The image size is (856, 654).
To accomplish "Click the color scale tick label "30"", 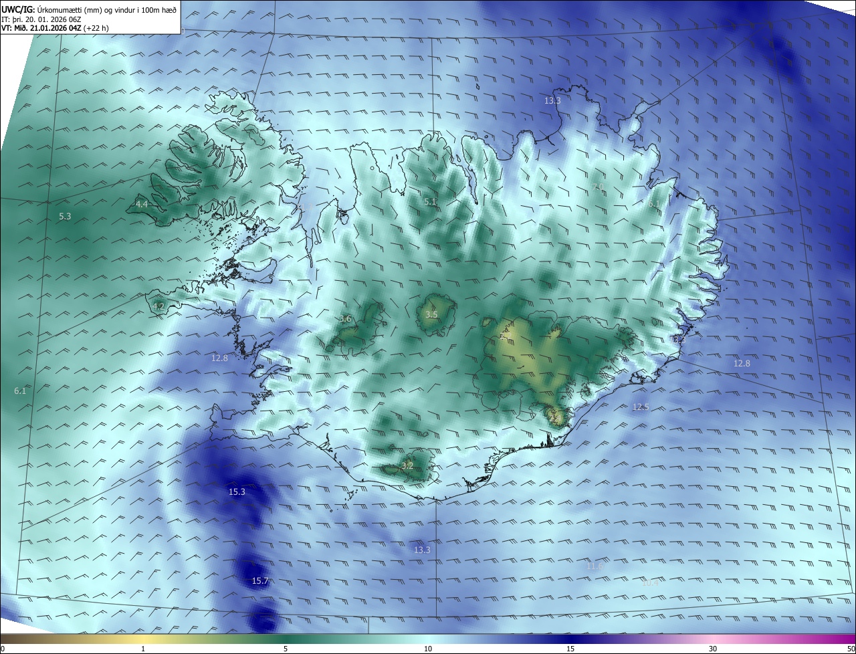I will (x=713, y=649).
